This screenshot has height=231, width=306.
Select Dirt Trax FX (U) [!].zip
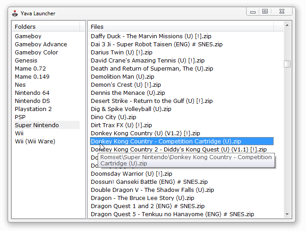(121, 125)
